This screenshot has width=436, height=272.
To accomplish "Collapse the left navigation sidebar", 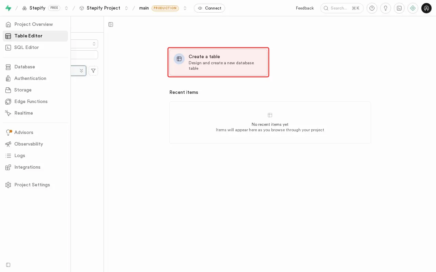I will coord(8,265).
